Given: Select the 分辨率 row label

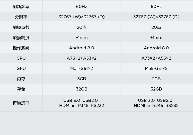Looking at the screenshot, I should [x=21, y=17].
